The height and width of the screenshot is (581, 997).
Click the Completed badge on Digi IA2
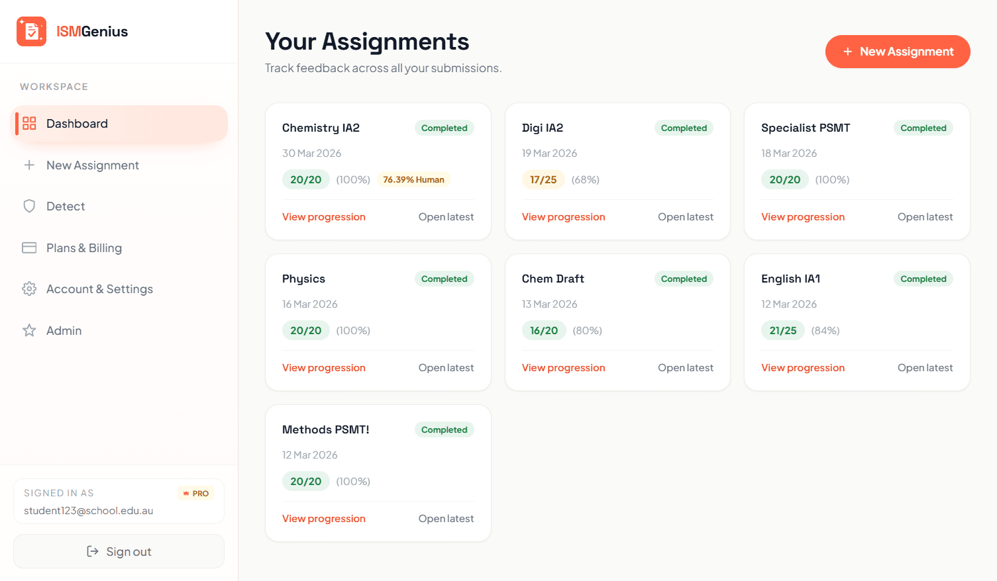(x=684, y=128)
